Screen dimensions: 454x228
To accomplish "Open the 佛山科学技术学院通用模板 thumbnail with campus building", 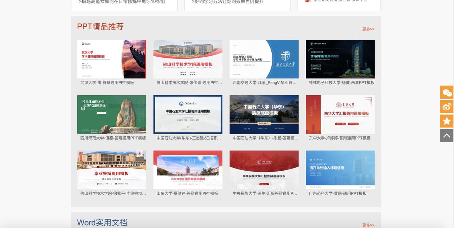I will click(x=188, y=59).
